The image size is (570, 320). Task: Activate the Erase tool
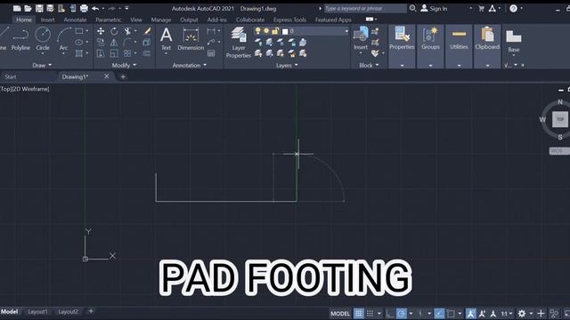(x=147, y=31)
